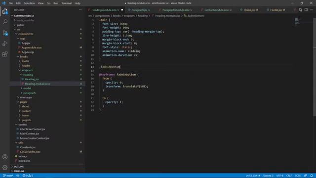Open the Run and Debug view

(x=5, y=44)
